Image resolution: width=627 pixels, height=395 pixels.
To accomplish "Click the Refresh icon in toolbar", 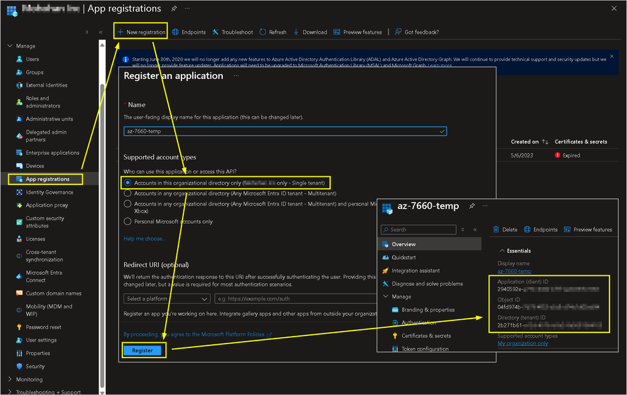I will (263, 32).
